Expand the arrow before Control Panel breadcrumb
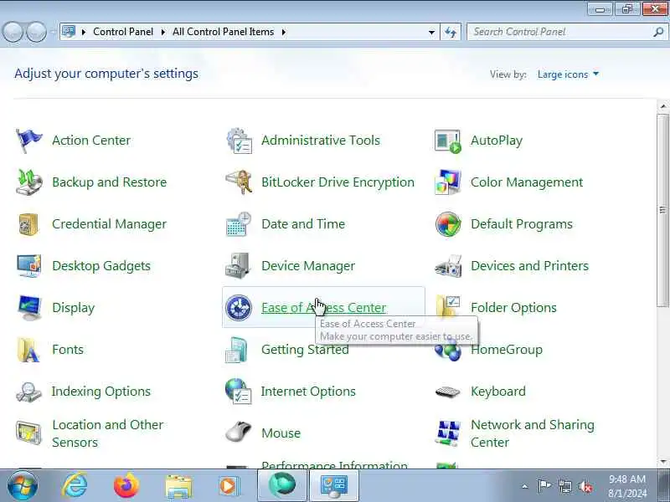Screen dimensions: 670x502 tap(84, 32)
